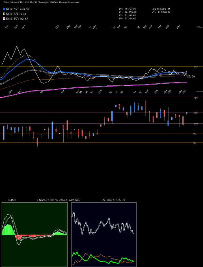
Task: Click the 'Pre O: 107.00' value
Action: click(x=127, y=9)
